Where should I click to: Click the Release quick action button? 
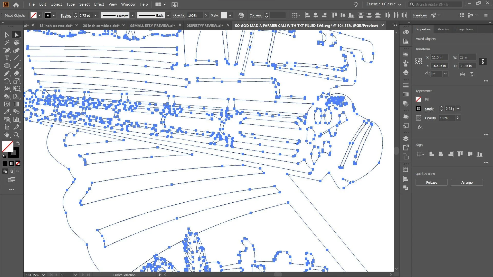click(x=431, y=183)
